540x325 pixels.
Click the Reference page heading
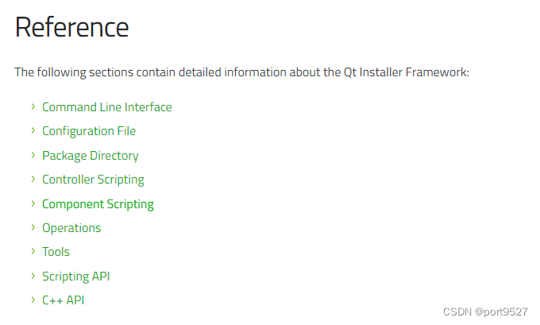pyautogui.click(x=71, y=27)
